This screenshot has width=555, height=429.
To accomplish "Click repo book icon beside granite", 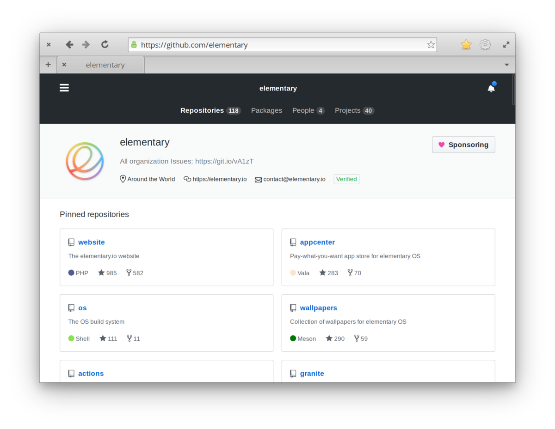I will tap(293, 374).
